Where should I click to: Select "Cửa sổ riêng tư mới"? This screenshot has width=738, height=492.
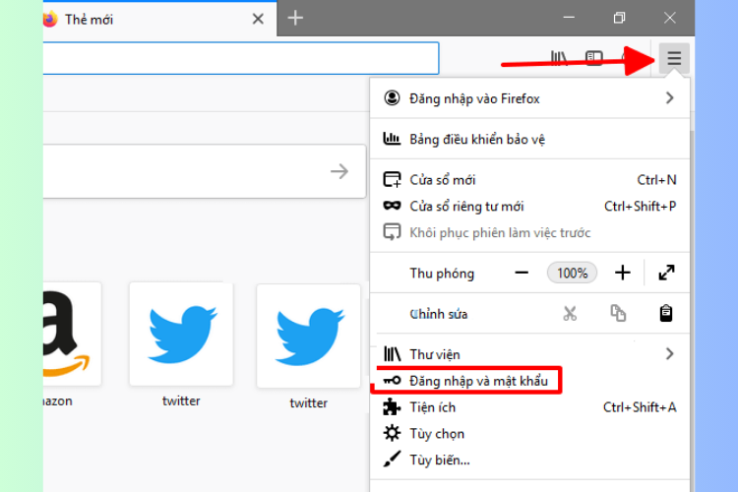tap(529, 207)
